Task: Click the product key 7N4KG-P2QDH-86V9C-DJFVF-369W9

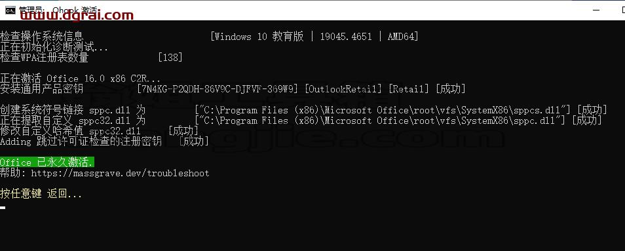Action: coord(218,89)
